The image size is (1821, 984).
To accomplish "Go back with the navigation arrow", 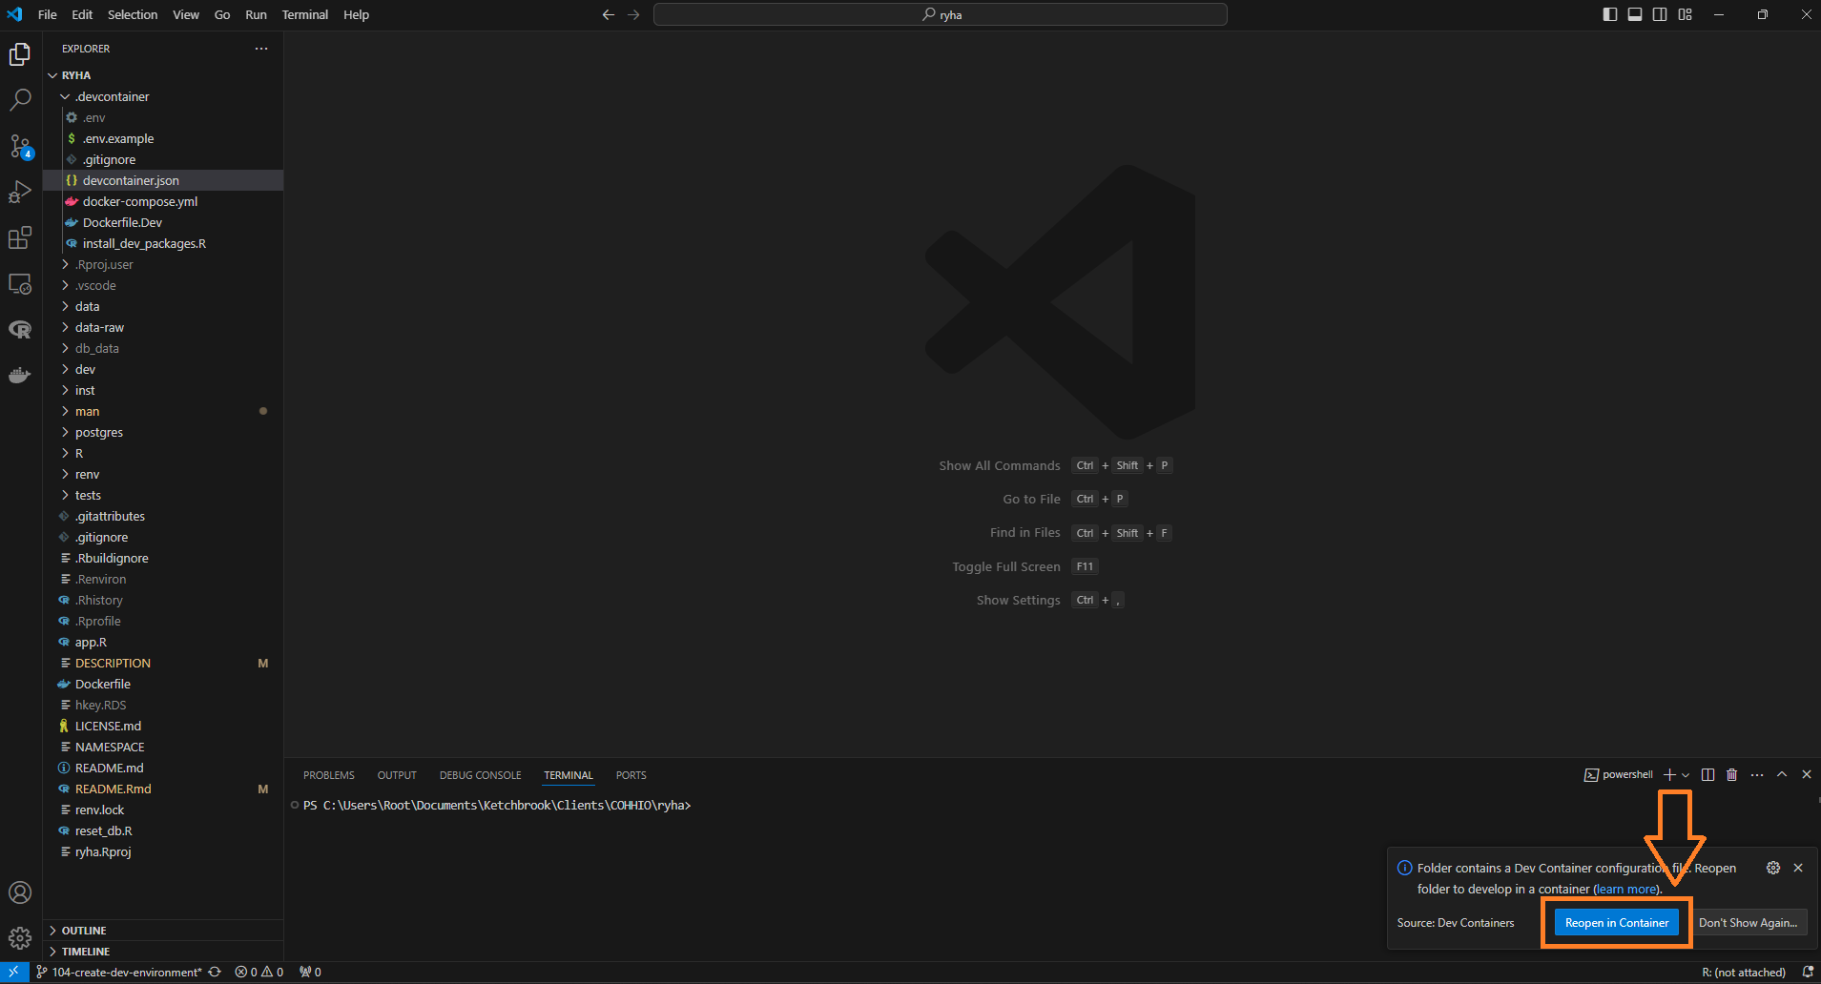I will click(x=608, y=14).
